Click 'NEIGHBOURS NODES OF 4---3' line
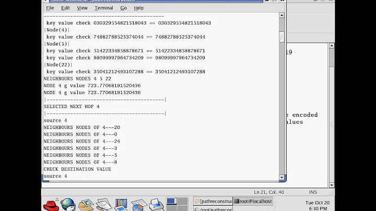The height and width of the screenshot is (211, 376). [x=80, y=148]
